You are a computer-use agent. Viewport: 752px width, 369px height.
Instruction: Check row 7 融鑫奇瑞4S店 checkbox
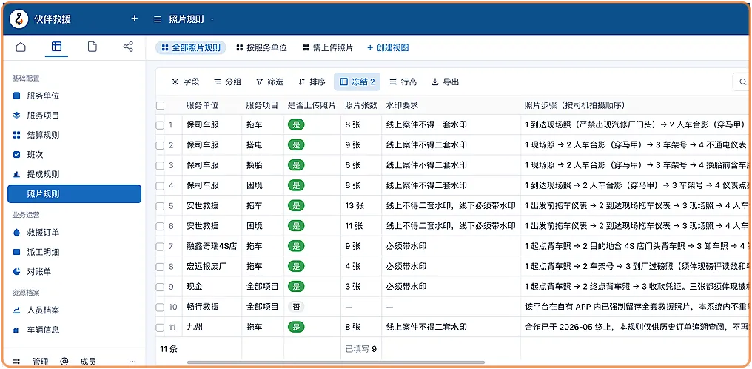[x=160, y=247]
